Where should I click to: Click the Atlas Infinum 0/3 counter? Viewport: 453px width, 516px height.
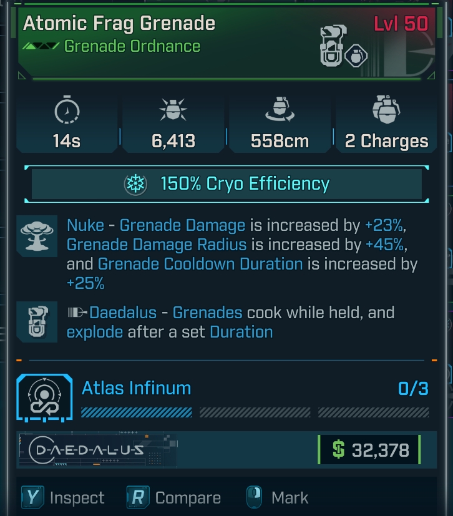point(413,389)
